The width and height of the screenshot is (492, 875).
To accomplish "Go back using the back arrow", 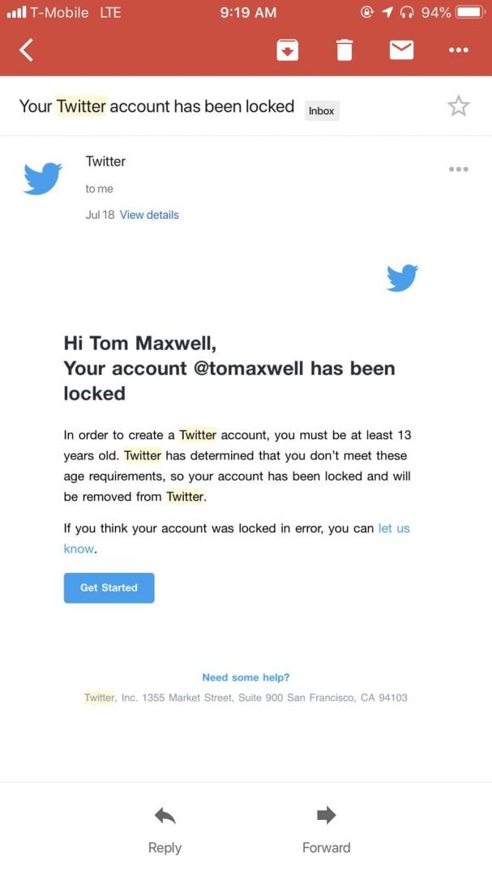I will [x=26, y=50].
